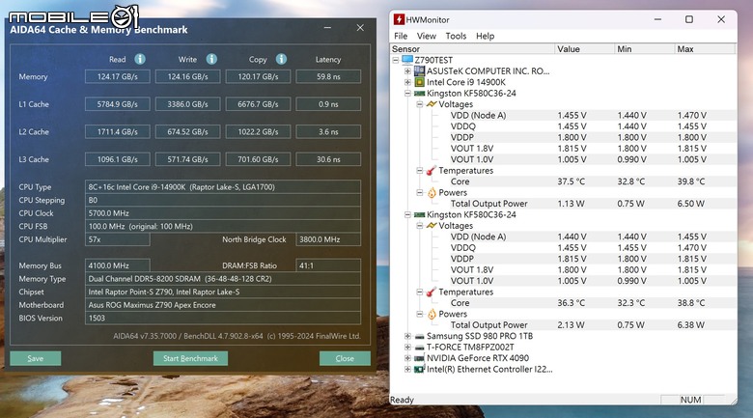Click the CPU Type field showing i9-14900K
This screenshot has height=418, width=753.
(x=223, y=187)
